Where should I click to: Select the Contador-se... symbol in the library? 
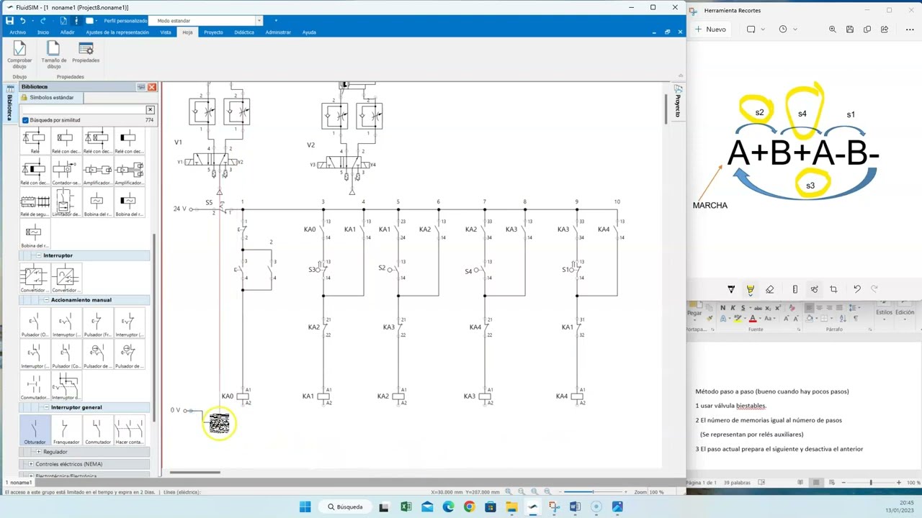click(x=66, y=173)
